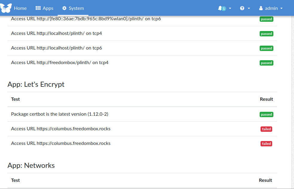The width and height of the screenshot is (294, 189).
Task: Select the freedombox/plinth on tcp4 row text
Action: click(60, 63)
